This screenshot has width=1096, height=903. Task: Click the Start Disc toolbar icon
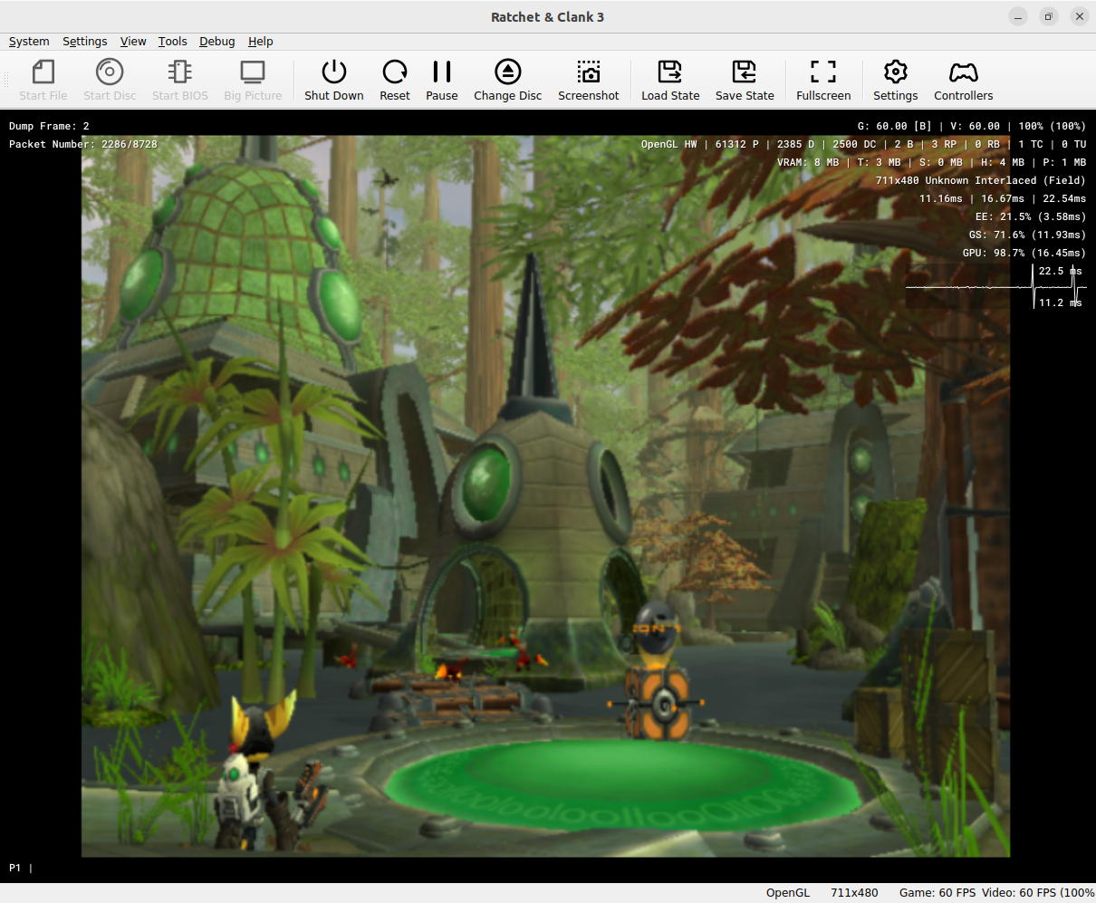(110, 72)
